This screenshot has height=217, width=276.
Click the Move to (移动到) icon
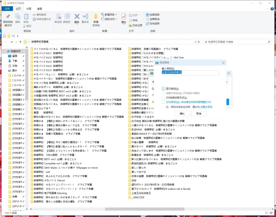58,18
